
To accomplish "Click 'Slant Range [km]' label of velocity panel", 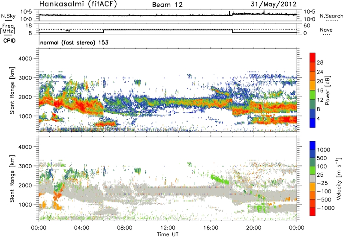I will pos(12,178).
